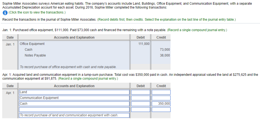The height and width of the screenshot is (137, 260).
Task: Open the 'Click the icon to view the transactions' link
Action: pyautogui.click(x=37, y=12)
